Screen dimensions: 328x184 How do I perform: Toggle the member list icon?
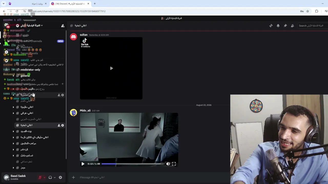(x=292, y=26)
